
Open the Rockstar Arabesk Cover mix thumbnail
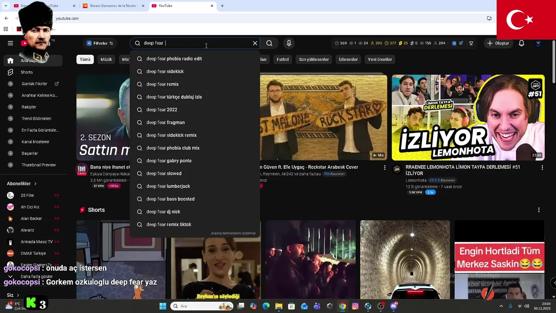coord(324,118)
